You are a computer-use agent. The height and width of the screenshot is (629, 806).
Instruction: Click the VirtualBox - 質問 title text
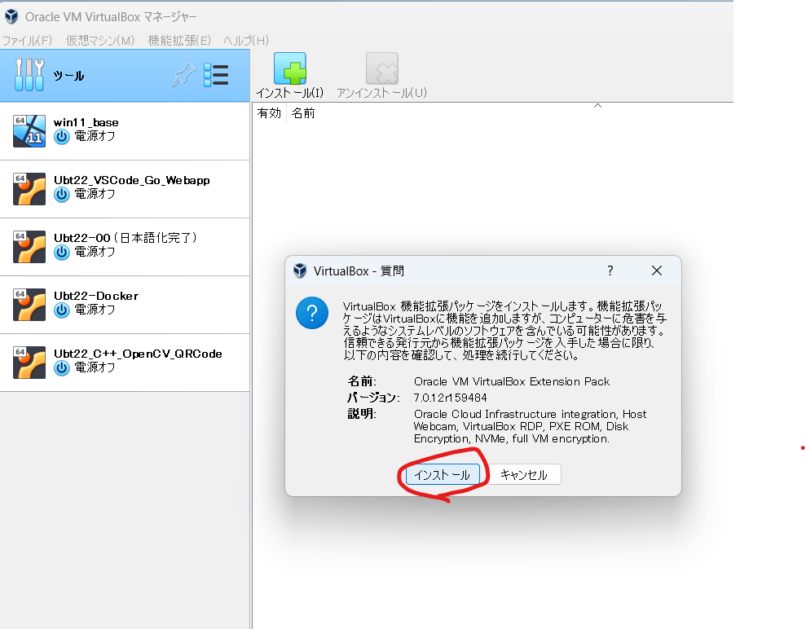pyautogui.click(x=359, y=271)
